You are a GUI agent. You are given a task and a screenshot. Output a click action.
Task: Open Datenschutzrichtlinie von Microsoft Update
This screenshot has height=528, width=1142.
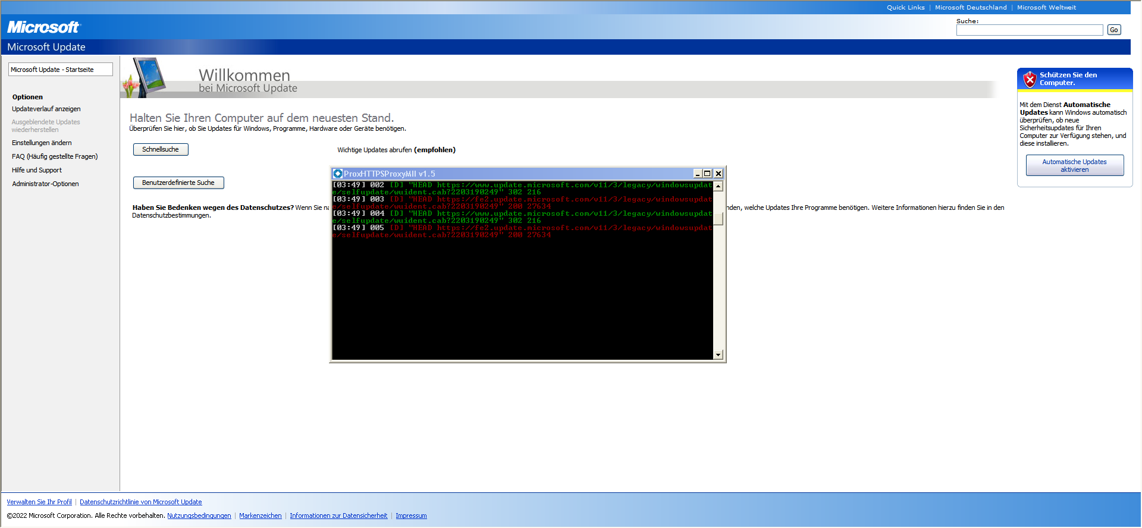(x=141, y=502)
